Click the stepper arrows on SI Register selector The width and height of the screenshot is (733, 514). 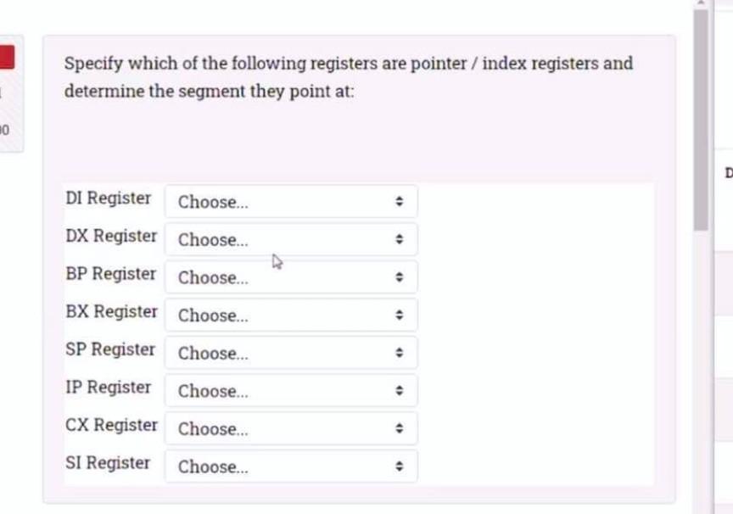(x=400, y=467)
